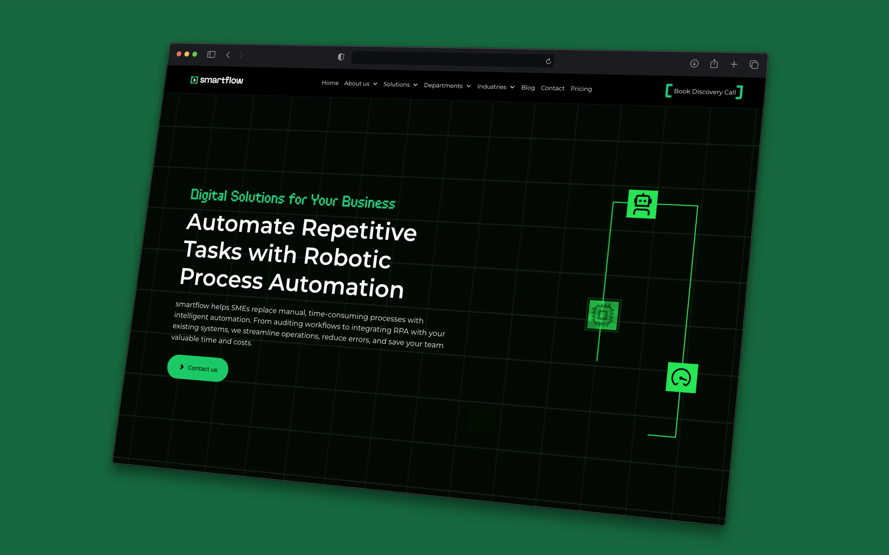
Task: Click the speedometer gauge icon tile
Action: [x=682, y=378]
